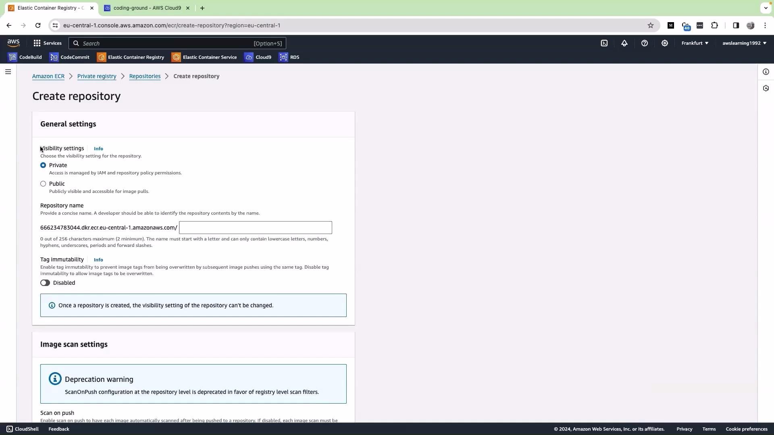Go to Repositories breadcrumb

pos(145,76)
